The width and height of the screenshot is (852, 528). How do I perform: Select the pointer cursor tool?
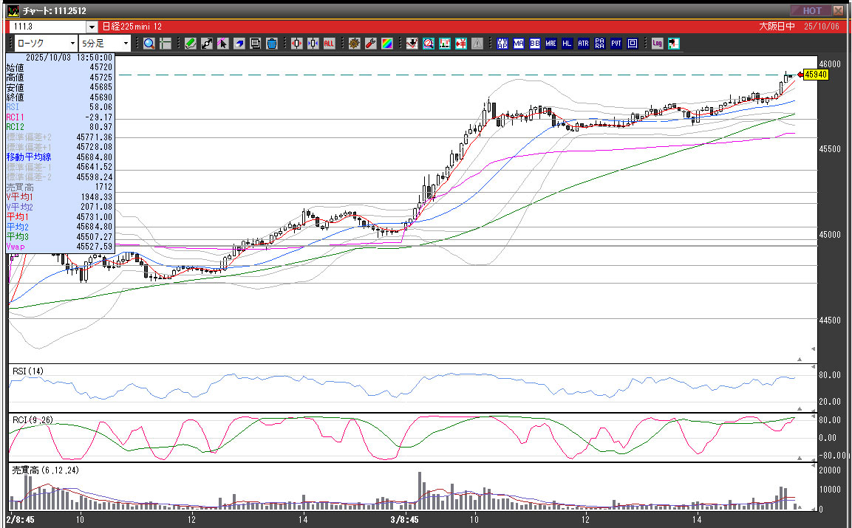(x=222, y=44)
